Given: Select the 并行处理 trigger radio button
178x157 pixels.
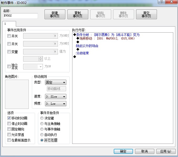Looking at the screenshot, I should (x=42, y=140).
